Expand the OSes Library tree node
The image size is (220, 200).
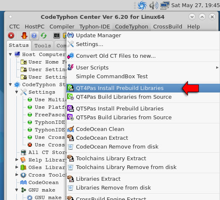(16, 167)
